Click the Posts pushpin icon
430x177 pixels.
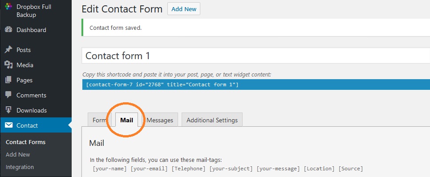8,50
